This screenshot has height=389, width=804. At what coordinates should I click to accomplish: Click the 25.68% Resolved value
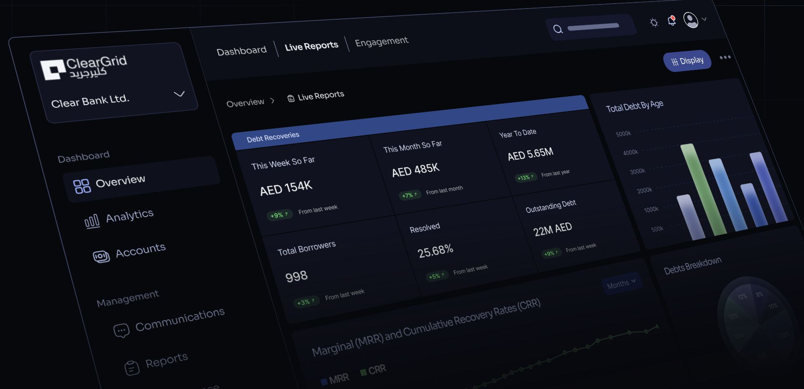[x=435, y=251]
